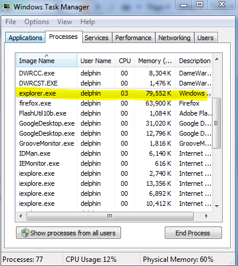Sort by the Memory column header
This screenshot has width=238, height=266.
[155, 61]
